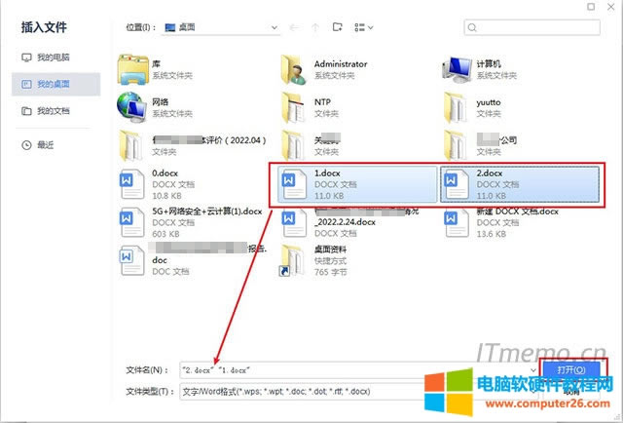
Task: Go up one folder level
Action: 315,27
